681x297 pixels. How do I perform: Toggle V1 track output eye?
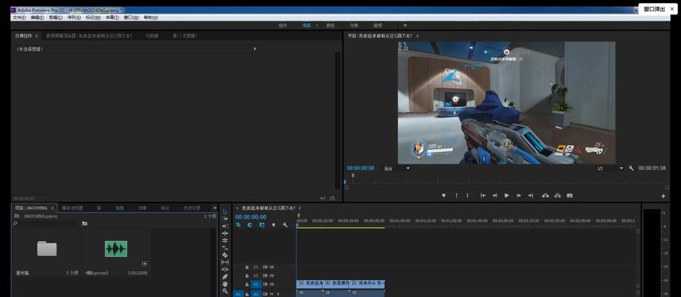click(x=272, y=284)
